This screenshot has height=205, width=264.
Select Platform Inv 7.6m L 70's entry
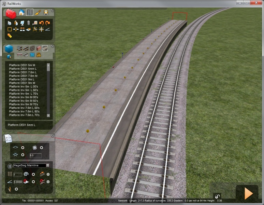click(x=24, y=115)
